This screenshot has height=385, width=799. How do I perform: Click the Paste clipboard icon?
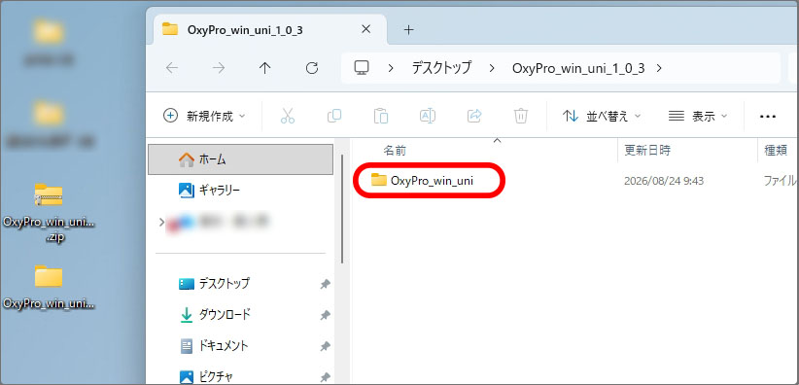[x=381, y=117]
